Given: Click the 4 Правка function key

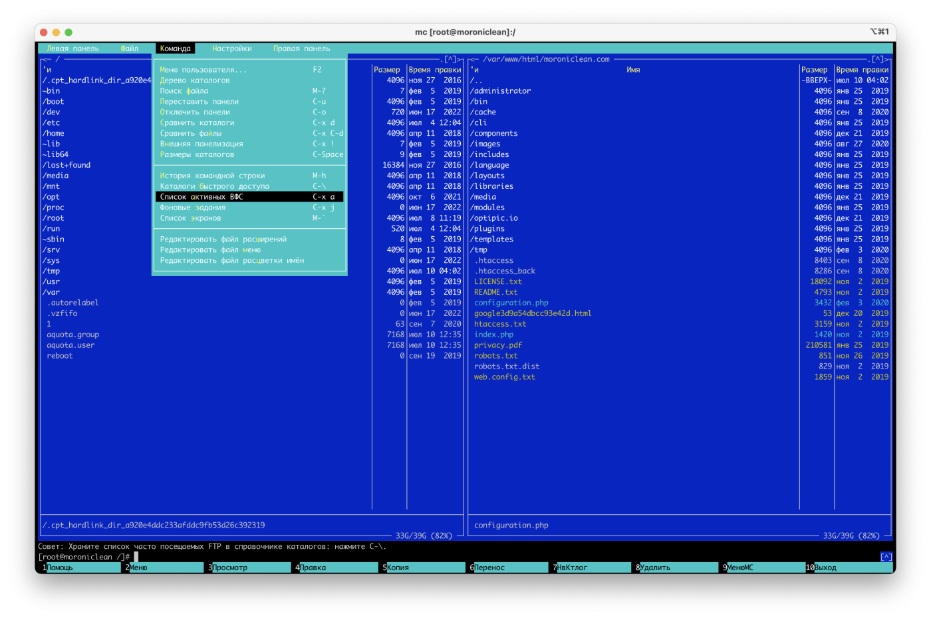Looking at the screenshot, I should point(336,567).
